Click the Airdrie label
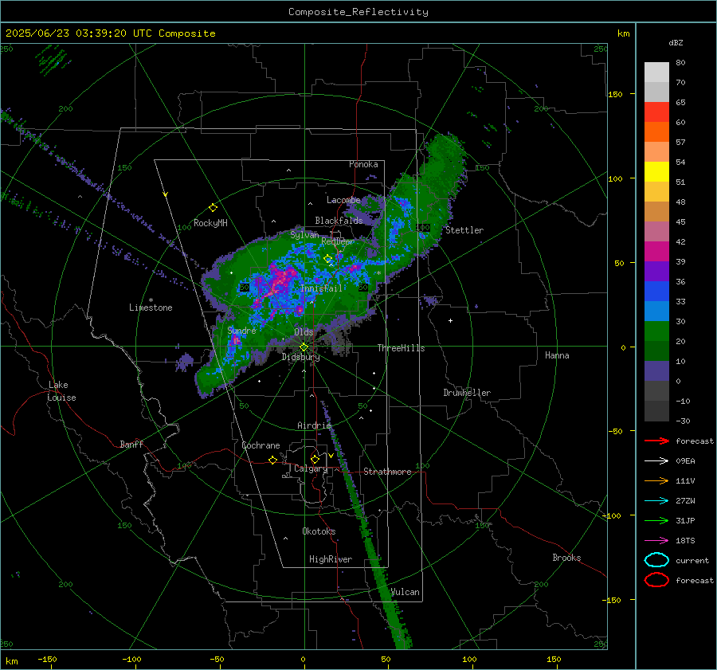This screenshot has height=670, width=717. [314, 425]
